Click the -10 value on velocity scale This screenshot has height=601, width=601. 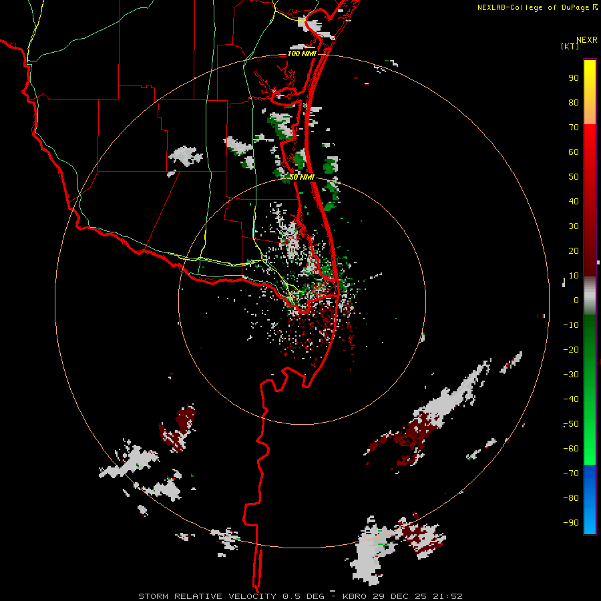[571, 325]
